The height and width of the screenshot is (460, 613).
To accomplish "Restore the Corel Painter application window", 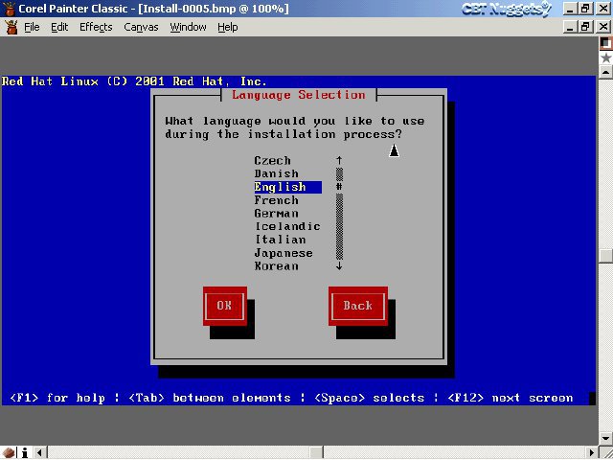I will [585, 9].
